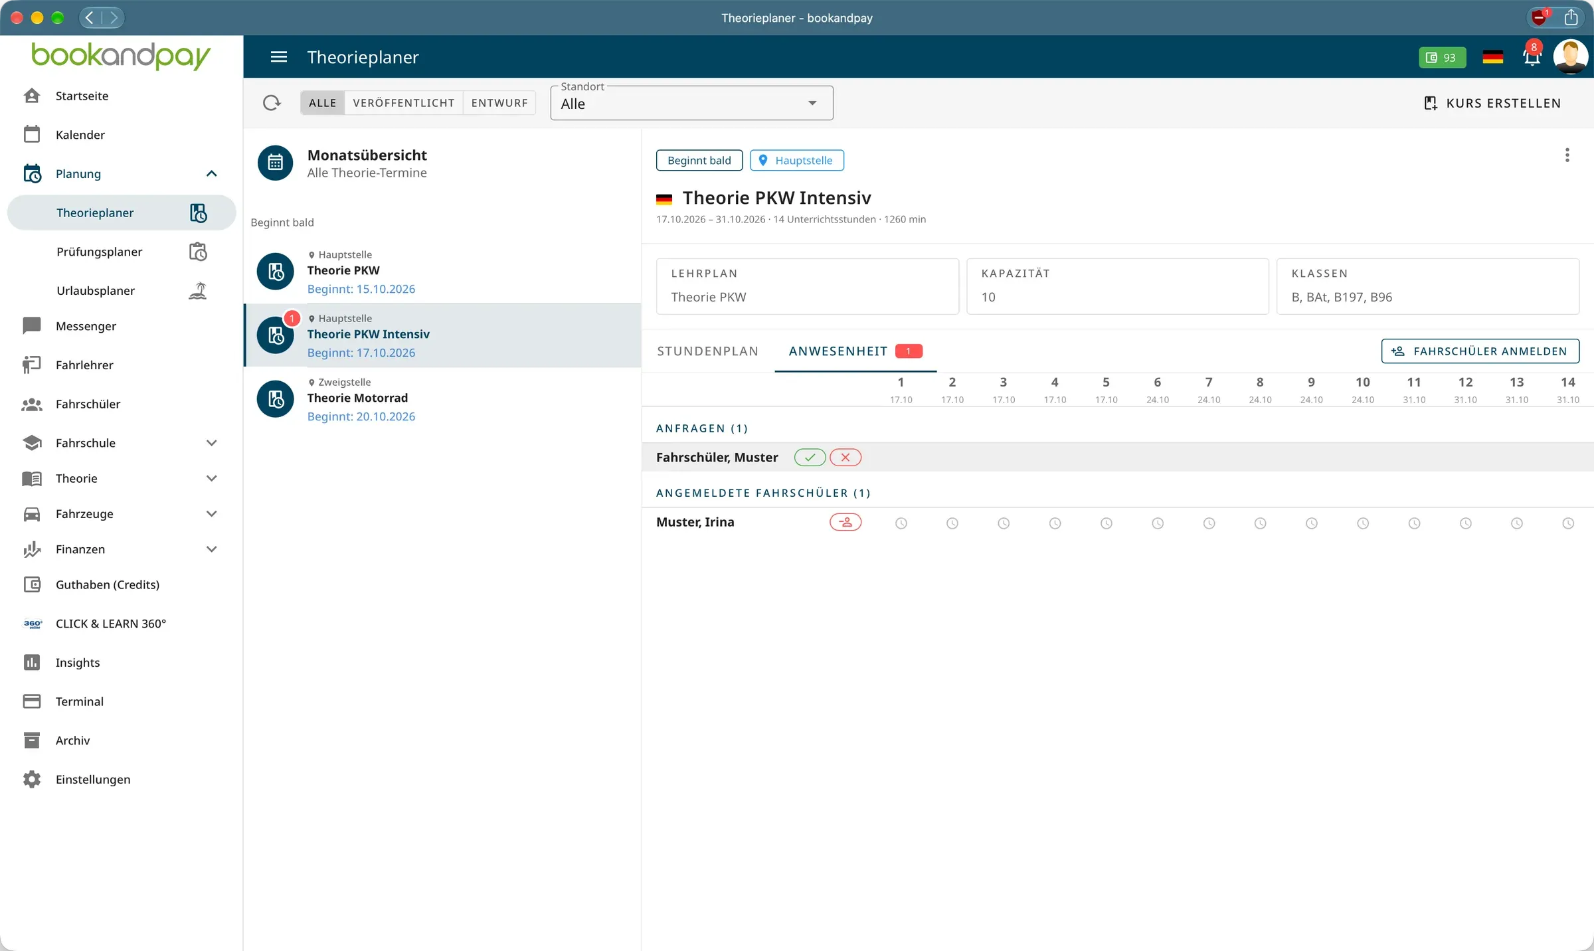Screen dimensions: 1594x951
Task: Expand the Theorie section
Action: coord(211,478)
